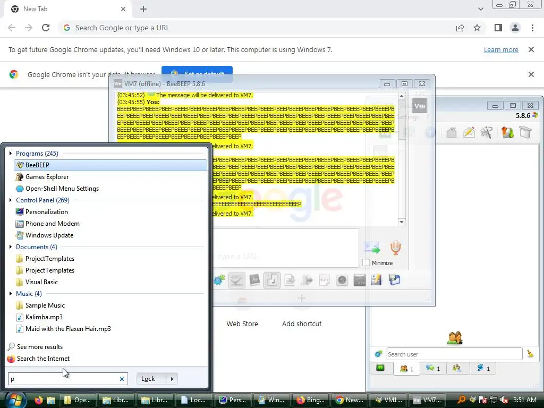Clear the start menu search box
This screenshot has height=408, width=544.
pos(122,379)
